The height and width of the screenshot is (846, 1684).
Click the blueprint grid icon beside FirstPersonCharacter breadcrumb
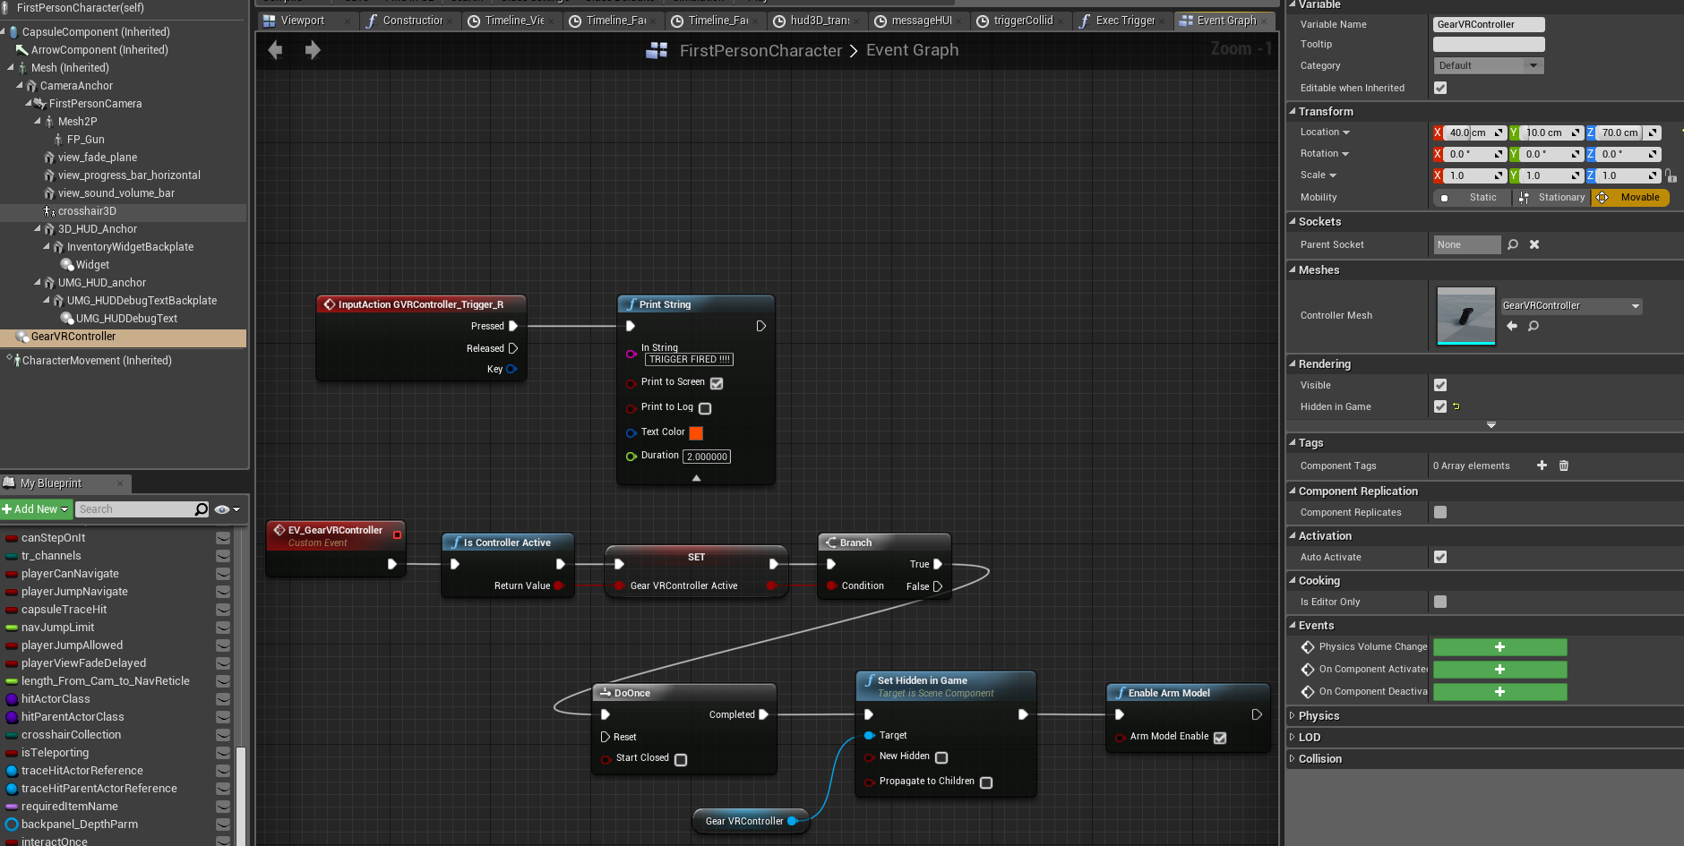(x=657, y=51)
